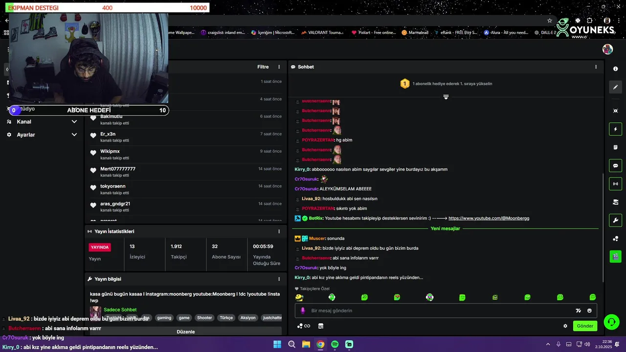Click the aras_gndgr21 follow entry

point(186,206)
